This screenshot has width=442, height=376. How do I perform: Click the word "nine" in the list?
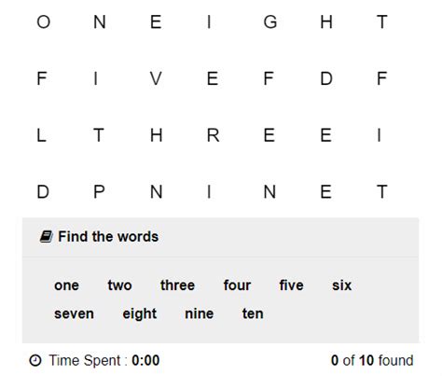tap(199, 313)
